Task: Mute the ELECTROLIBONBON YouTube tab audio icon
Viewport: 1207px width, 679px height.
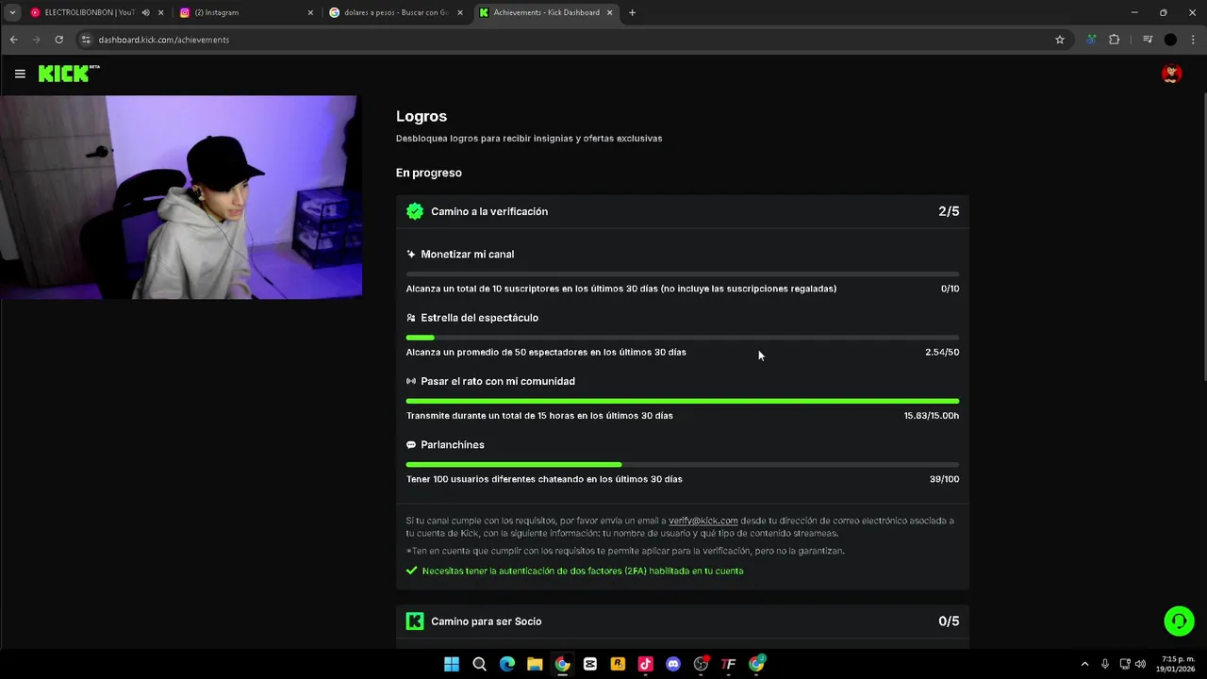Action: click(x=145, y=12)
